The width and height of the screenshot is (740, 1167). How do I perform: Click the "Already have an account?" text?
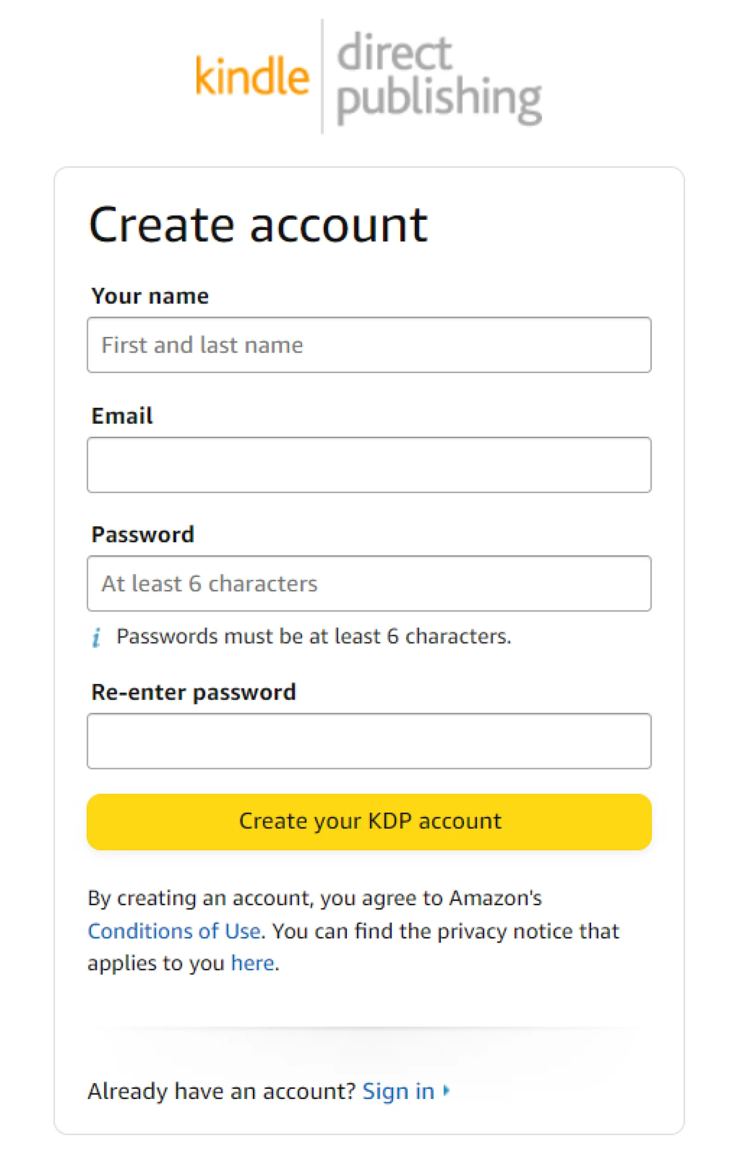(222, 1092)
